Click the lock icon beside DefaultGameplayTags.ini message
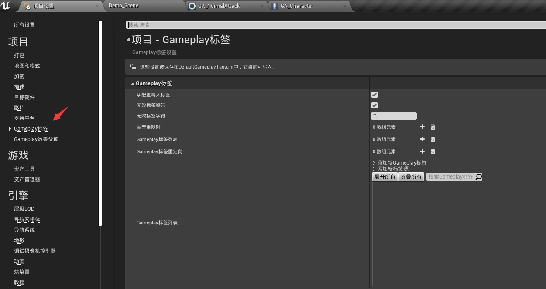 133,67
